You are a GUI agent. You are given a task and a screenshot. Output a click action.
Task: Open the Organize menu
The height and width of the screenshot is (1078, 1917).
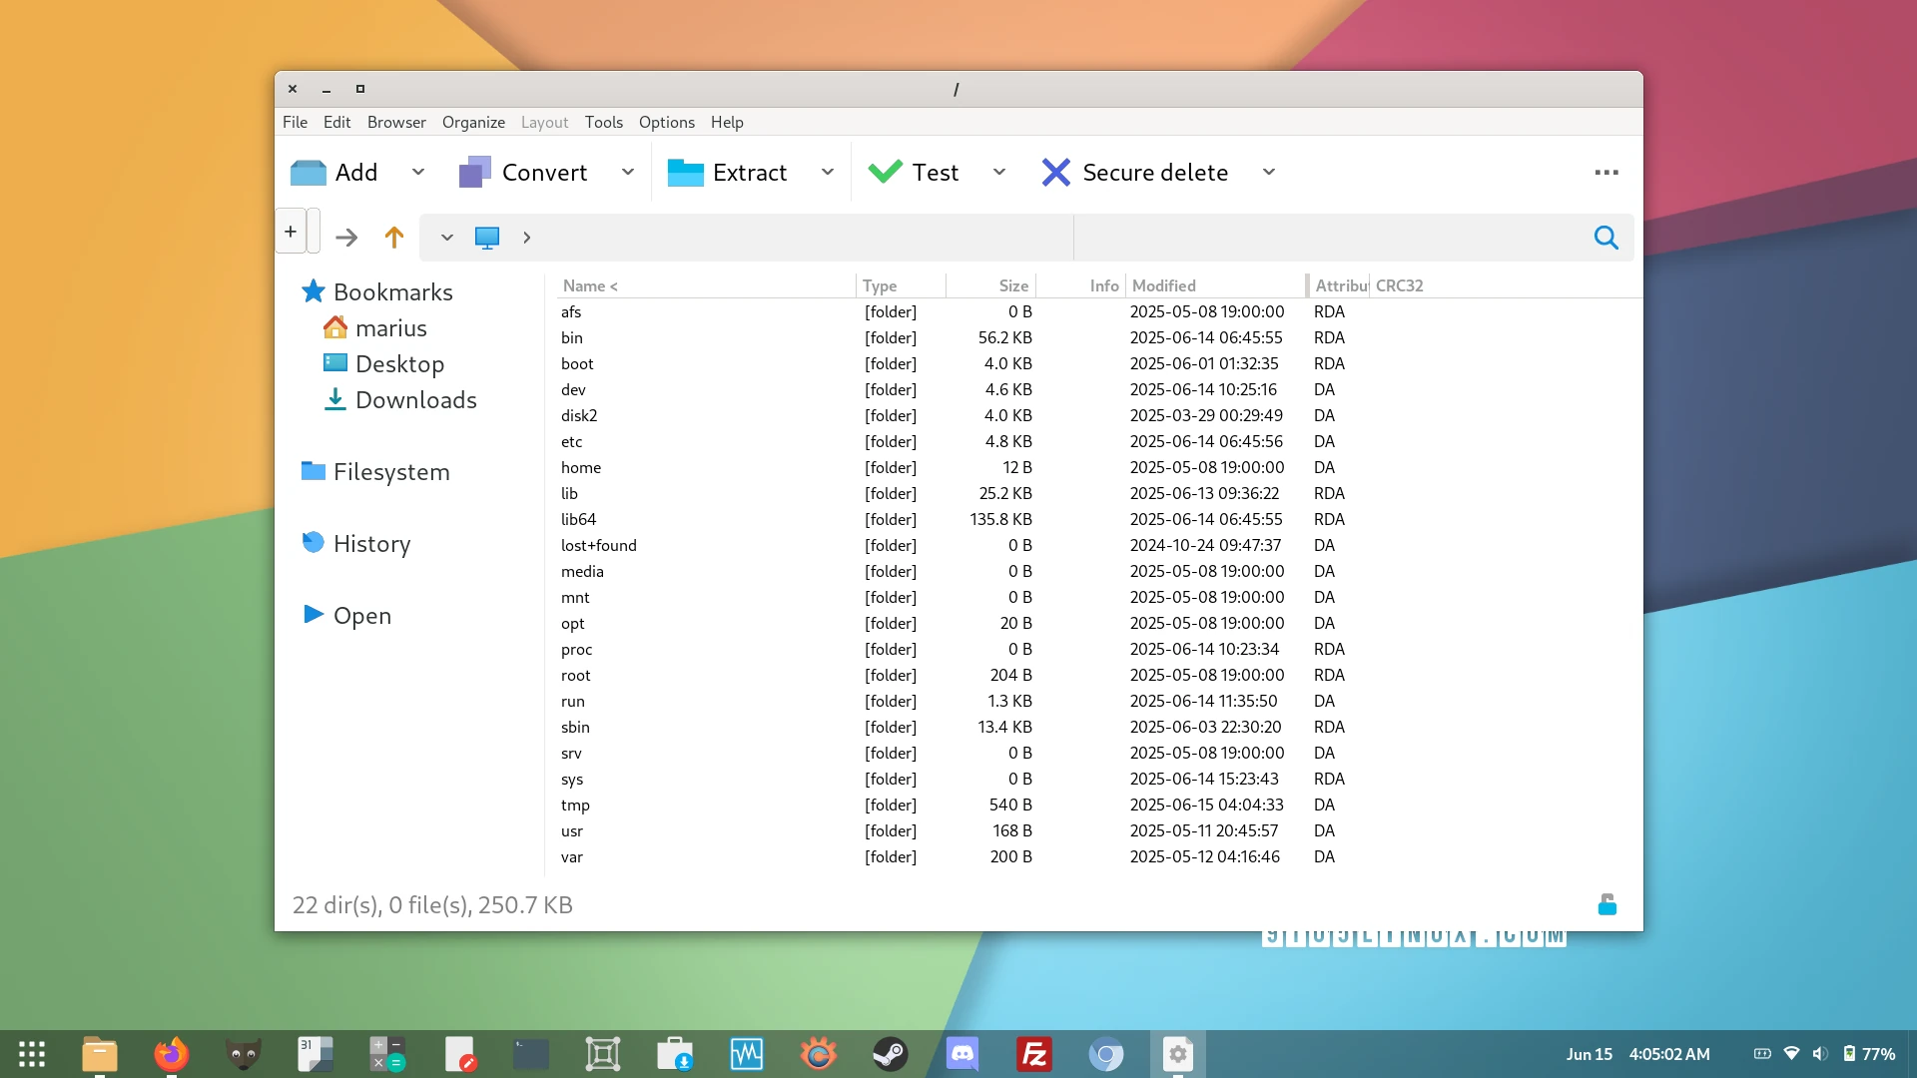[473, 122]
